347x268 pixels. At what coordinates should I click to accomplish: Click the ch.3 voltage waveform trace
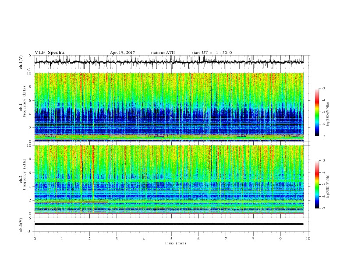click(x=169, y=224)
